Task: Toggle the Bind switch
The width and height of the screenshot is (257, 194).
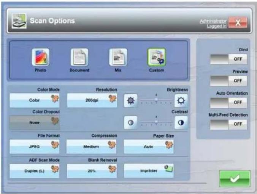Action: (228, 59)
